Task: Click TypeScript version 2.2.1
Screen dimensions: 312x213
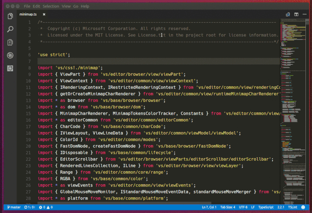Action: coord(281,207)
